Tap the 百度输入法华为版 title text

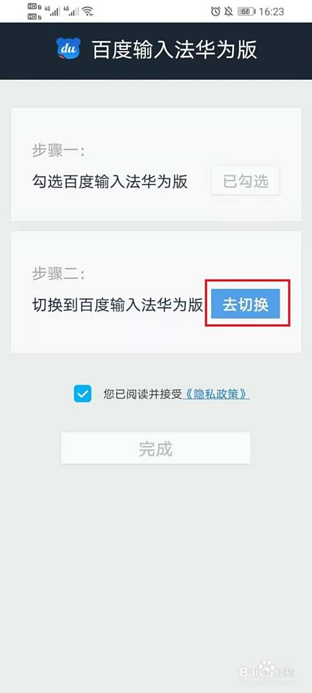[174, 49]
